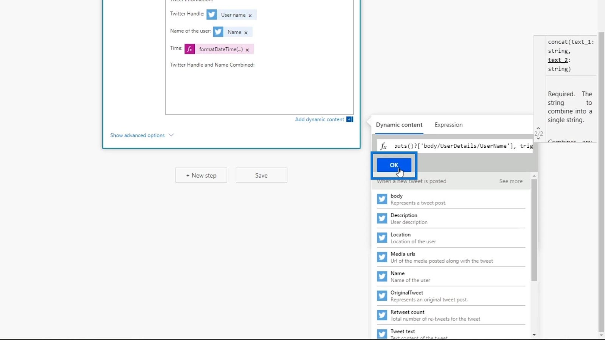Expand Show advanced options chevron

171,135
